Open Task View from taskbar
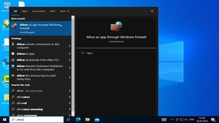 pyautogui.click(x=68, y=120)
